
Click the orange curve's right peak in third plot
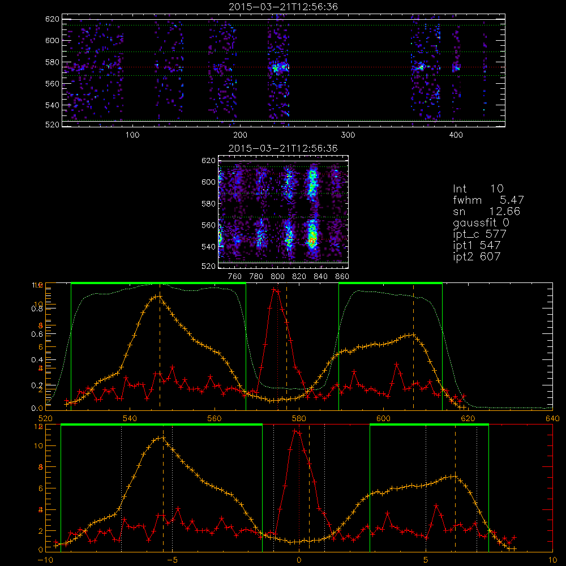[x=413, y=335]
